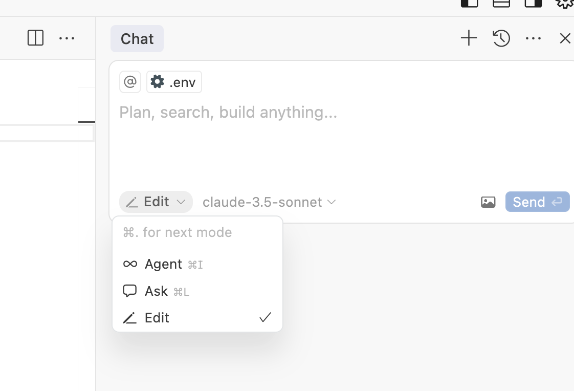Select Agent mode from menu
This screenshot has height=391, width=574.
[x=164, y=264]
